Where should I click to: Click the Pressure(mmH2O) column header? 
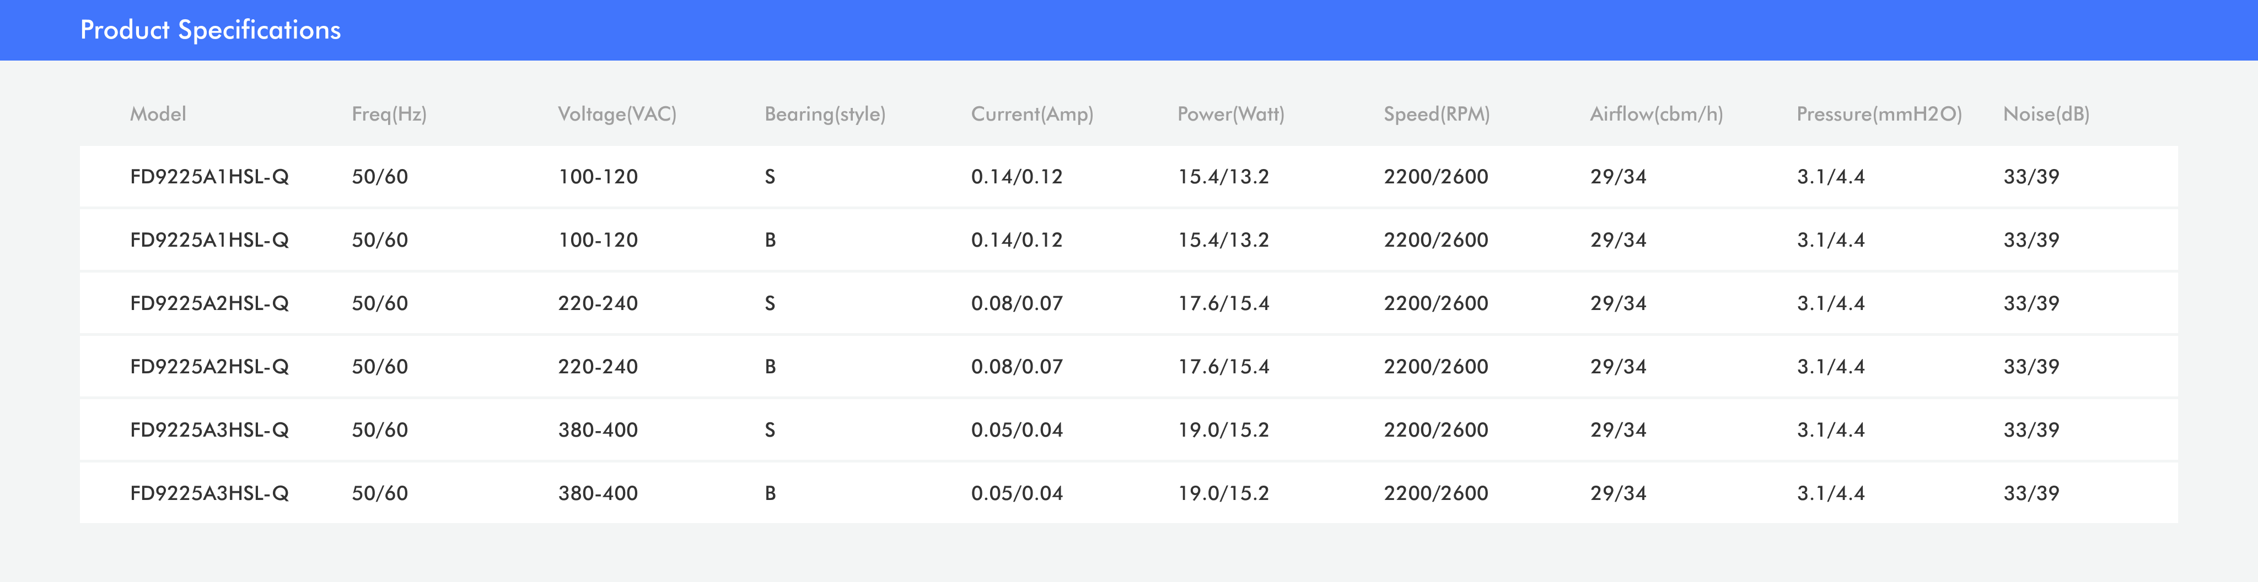1879,114
